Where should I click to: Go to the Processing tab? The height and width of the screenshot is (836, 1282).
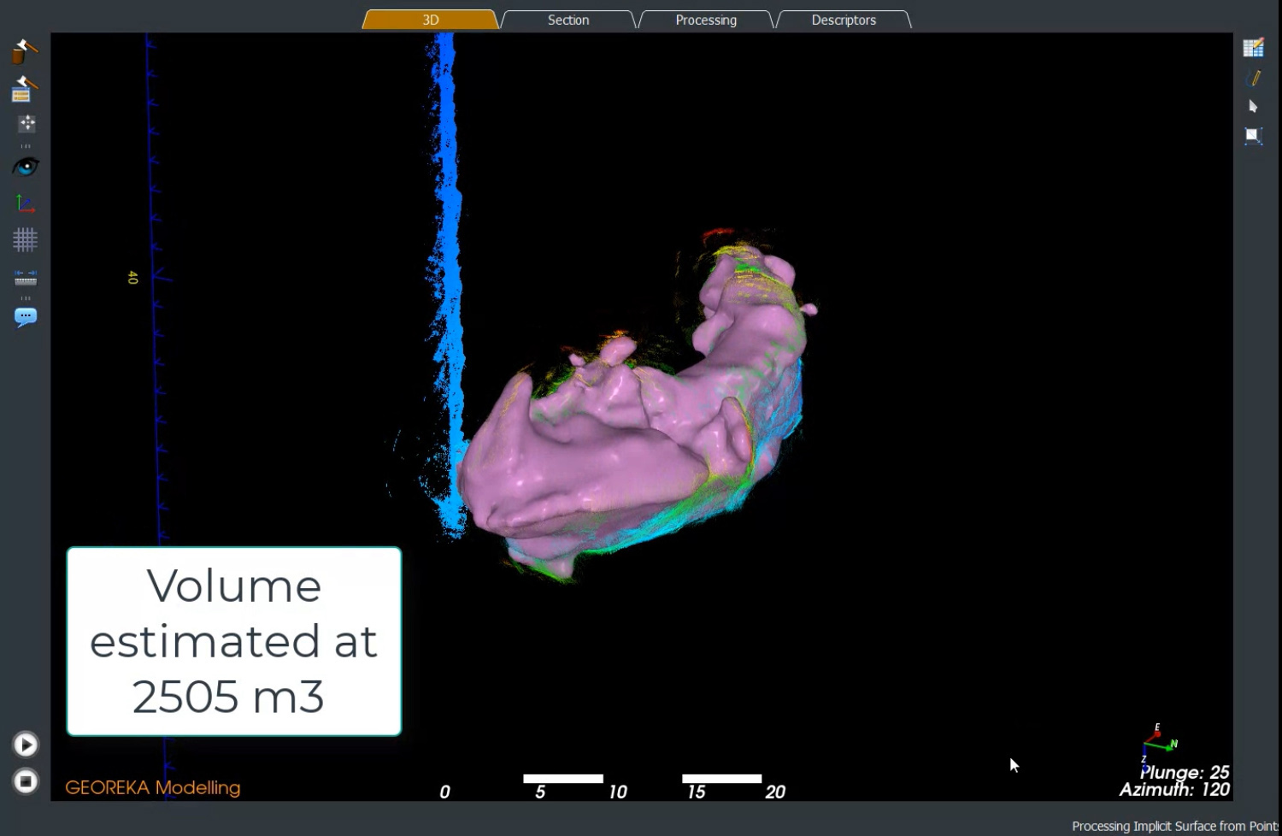point(706,20)
